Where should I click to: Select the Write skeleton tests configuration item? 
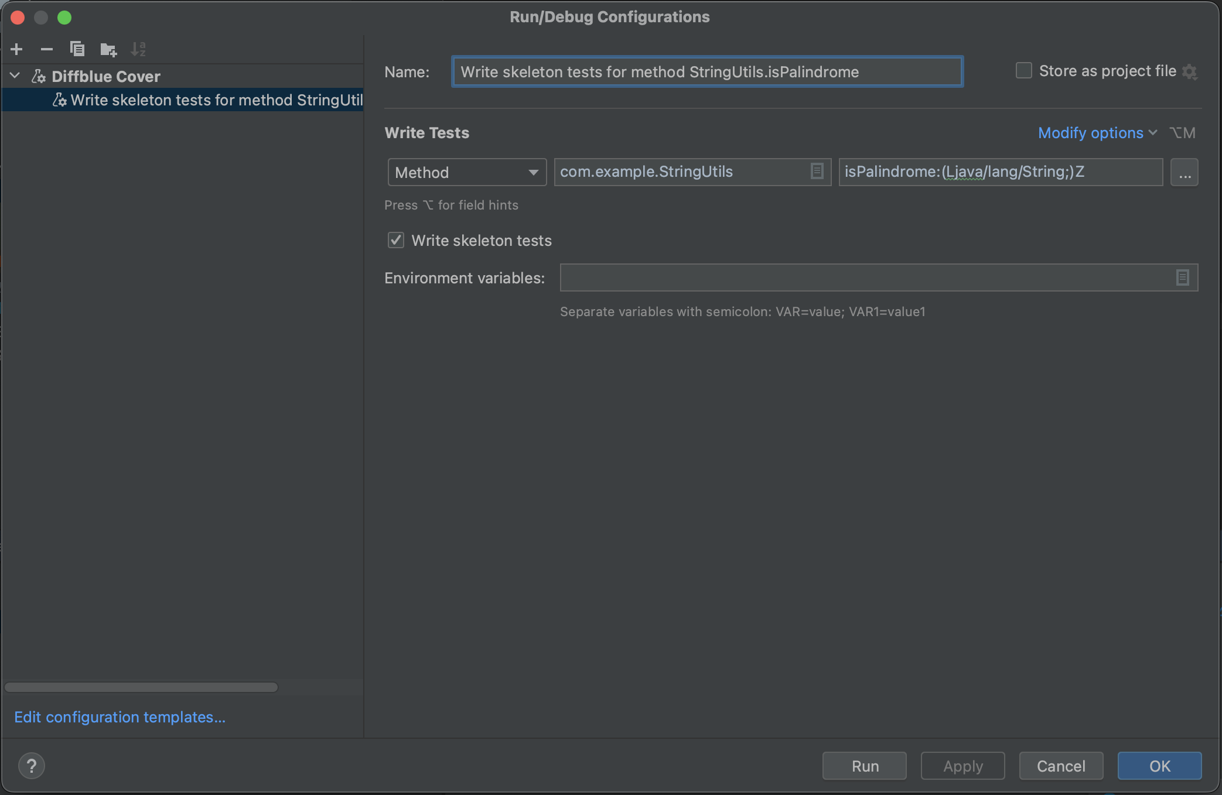[216, 100]
